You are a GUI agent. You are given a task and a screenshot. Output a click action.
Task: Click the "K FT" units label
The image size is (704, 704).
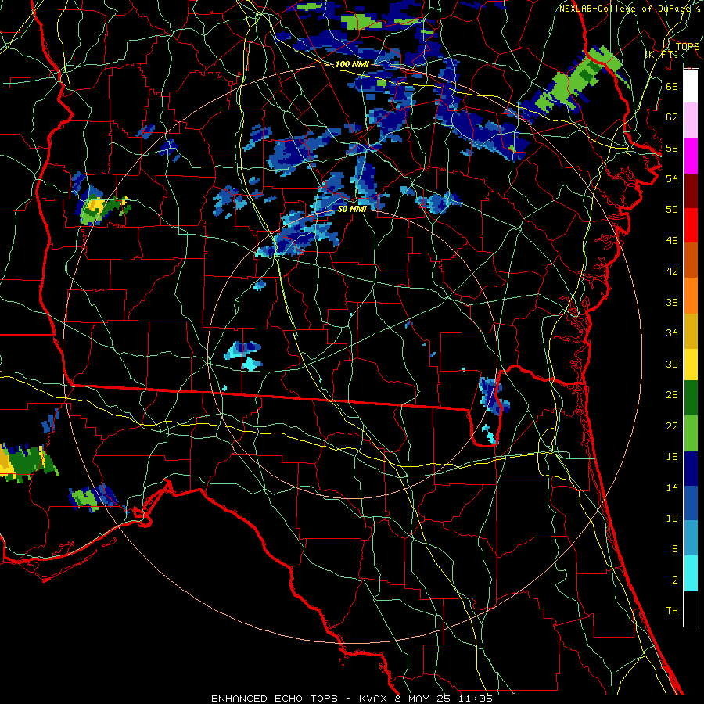coord(662,54)
